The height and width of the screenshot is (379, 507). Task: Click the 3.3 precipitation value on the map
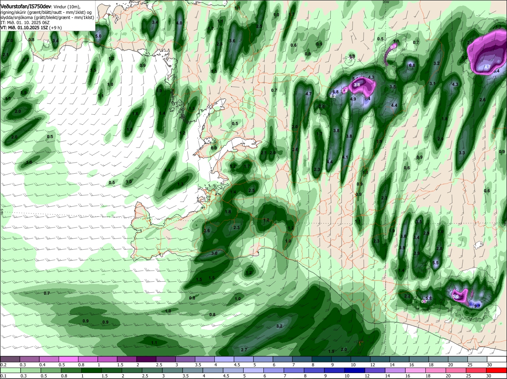pyautogui.click(x=461, y=153)
